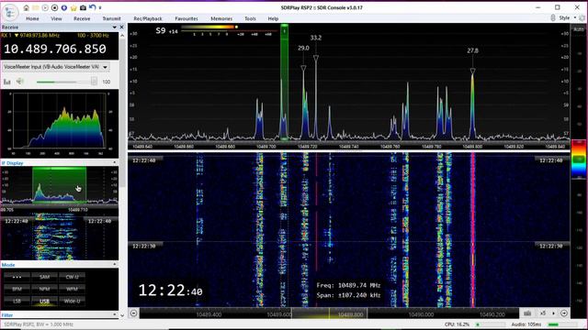Open the Transmit ribbon tab
588x330 pixels.
click(x=111, y=18)
